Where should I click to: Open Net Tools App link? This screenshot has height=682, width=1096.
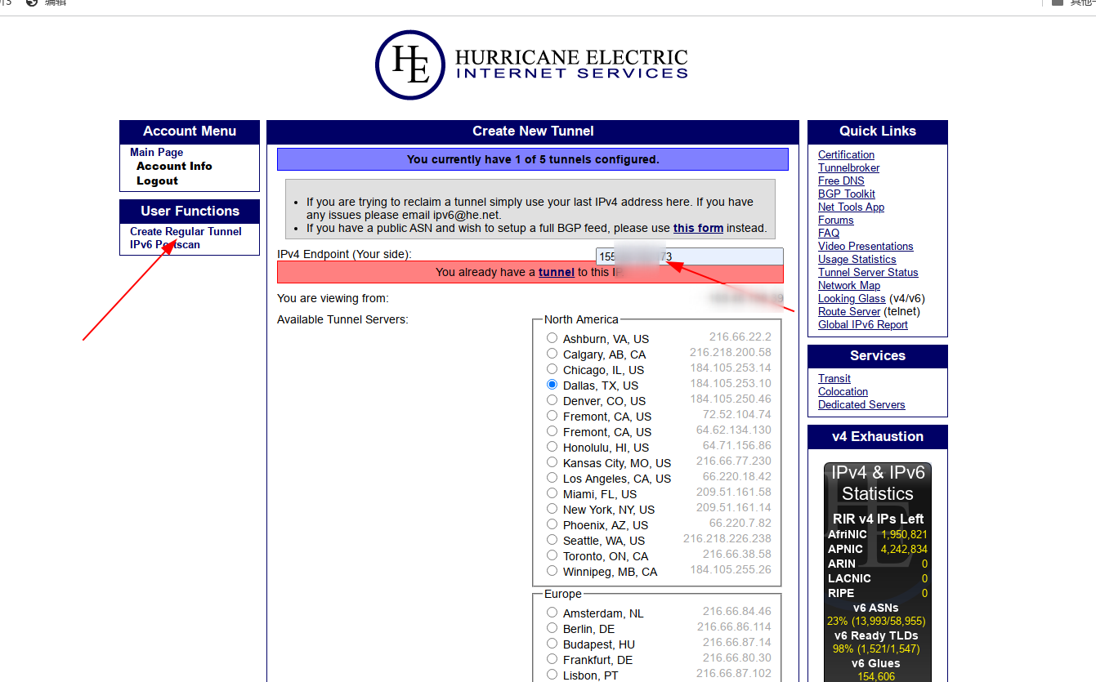(x=851, y=207)
